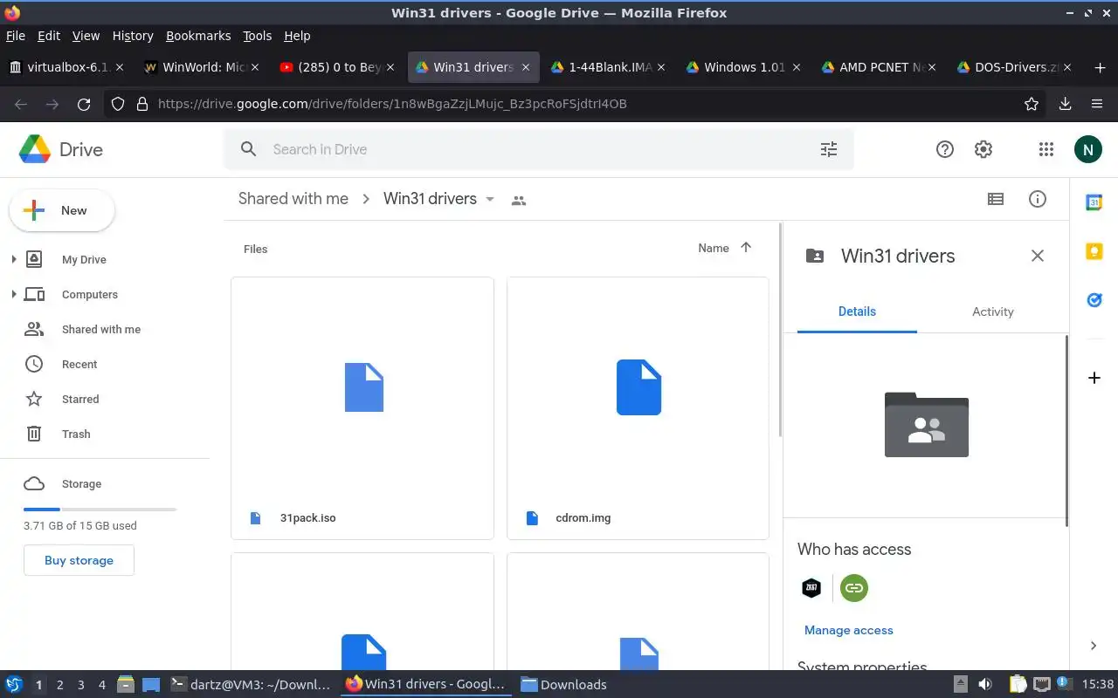The image size is (1118, 698).
Task: Select 31pack.iso file thumbnail
Action: [362, 408]
